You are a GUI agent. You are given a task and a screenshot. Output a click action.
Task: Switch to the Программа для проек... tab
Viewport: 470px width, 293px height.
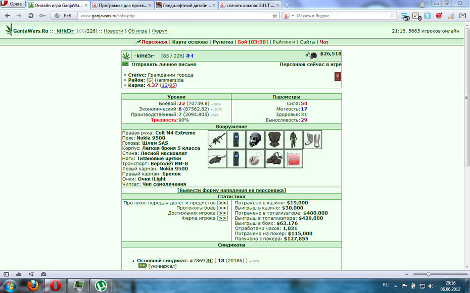[x=122, y=6]
